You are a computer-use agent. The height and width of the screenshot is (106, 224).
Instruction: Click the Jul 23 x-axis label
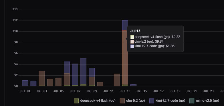(x=209, y=91)
